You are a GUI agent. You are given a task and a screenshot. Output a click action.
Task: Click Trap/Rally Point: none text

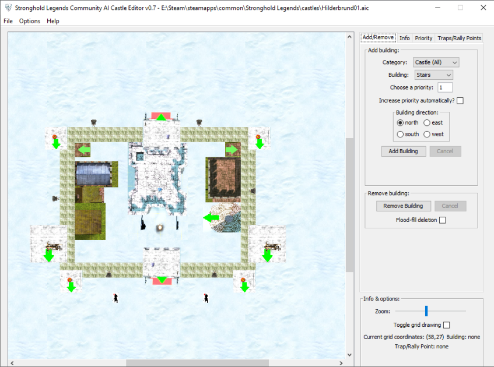tap(422, 347)
